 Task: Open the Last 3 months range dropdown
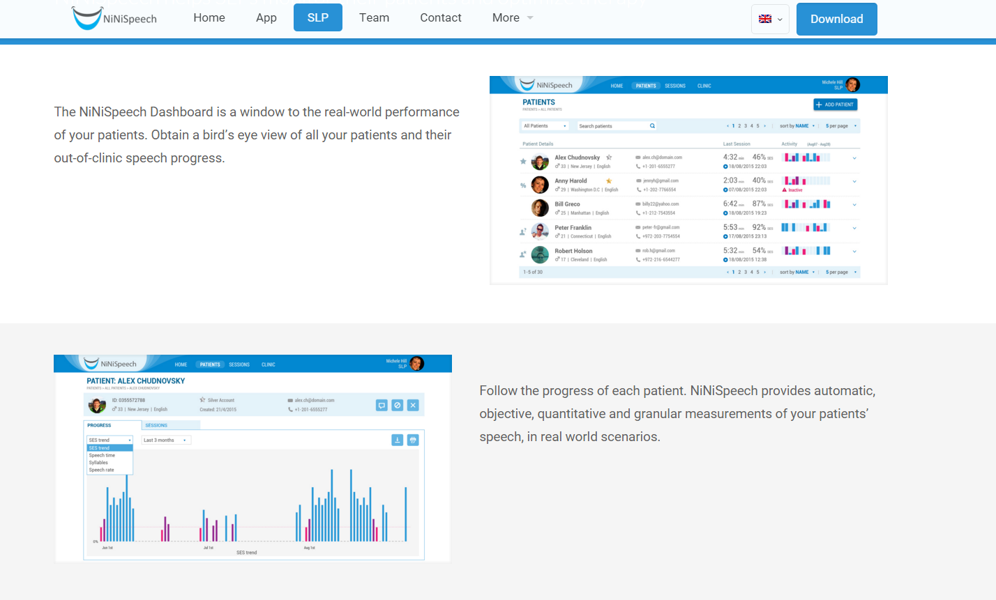pos(165,440)
